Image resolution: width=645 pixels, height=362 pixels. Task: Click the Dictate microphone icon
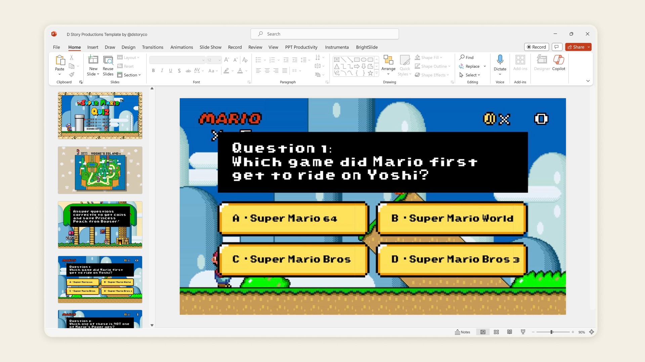500,60
